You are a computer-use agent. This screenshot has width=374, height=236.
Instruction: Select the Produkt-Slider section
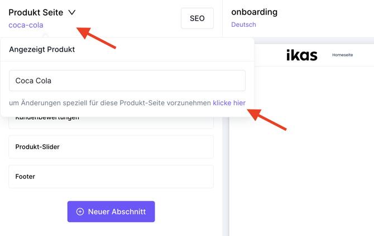(x=111, y=147)
